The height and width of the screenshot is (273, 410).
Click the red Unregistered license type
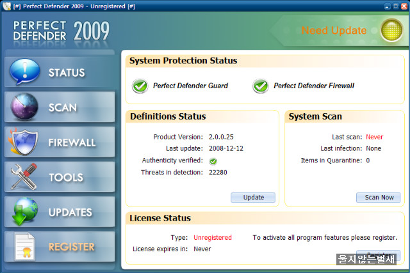(213, 237)
